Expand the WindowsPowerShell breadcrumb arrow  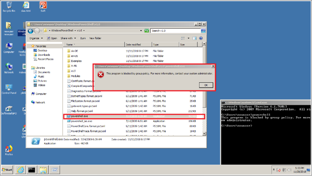click(75, 31)
